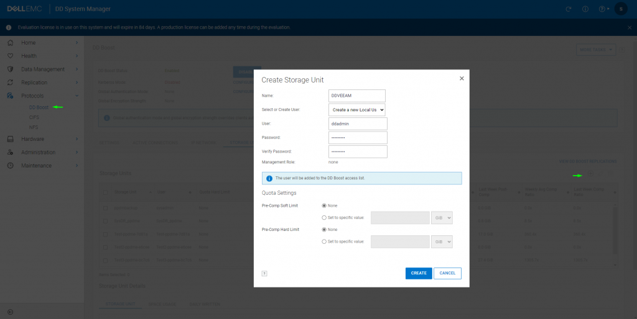Open NFS under Protocols in sidebar
Screen dimensions: 637x319
[x=34, y=126]
